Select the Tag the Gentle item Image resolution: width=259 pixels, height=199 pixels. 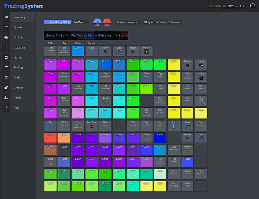105,77
